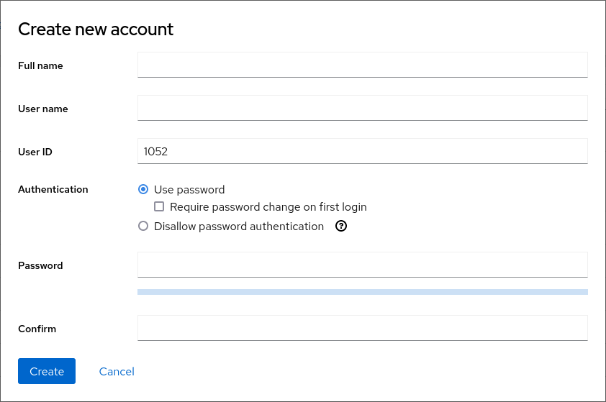Viewport: 606px width, 402px height.
Task: Enable Require password change on first login
Action: [x=160, y=207]
